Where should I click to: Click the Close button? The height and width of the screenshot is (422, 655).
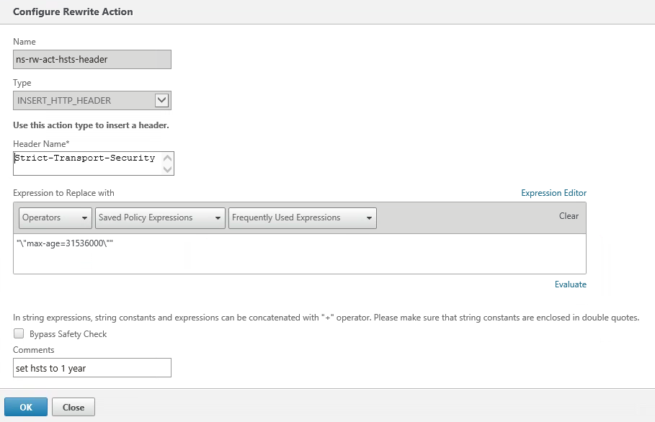click(x=73, y=407)
